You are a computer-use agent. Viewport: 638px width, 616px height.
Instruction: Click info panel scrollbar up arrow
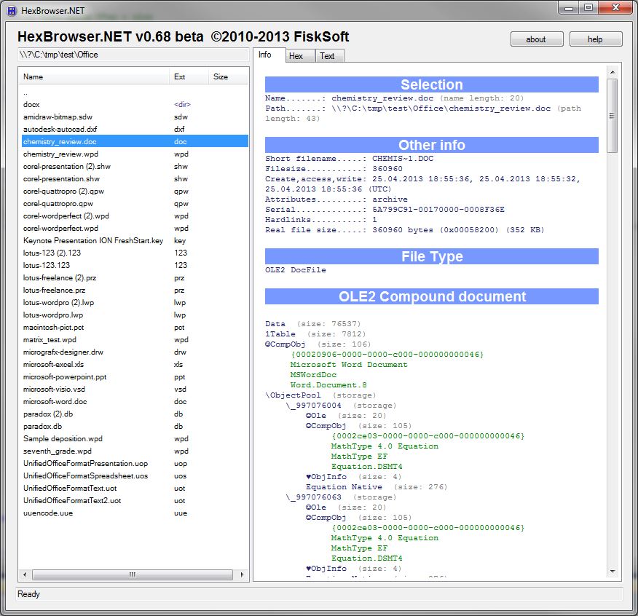(x=613, y=72)
